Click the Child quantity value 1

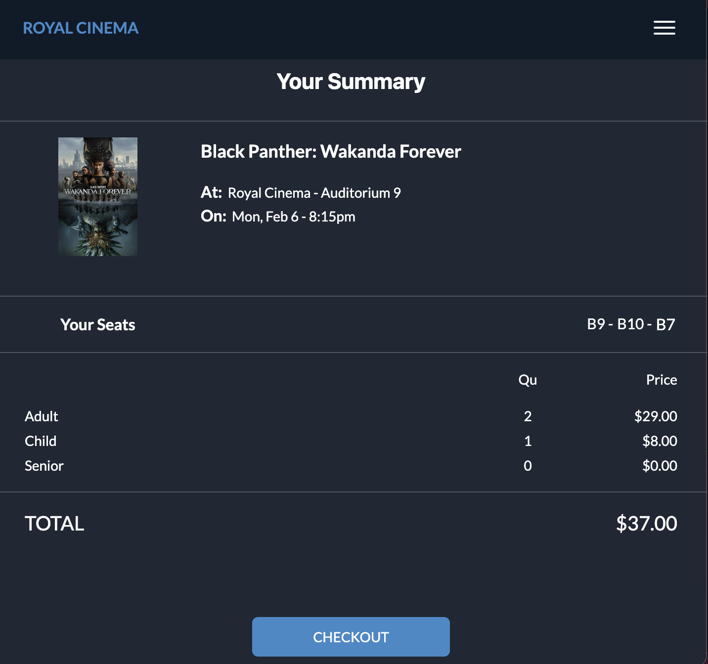(x=527, y=441)
